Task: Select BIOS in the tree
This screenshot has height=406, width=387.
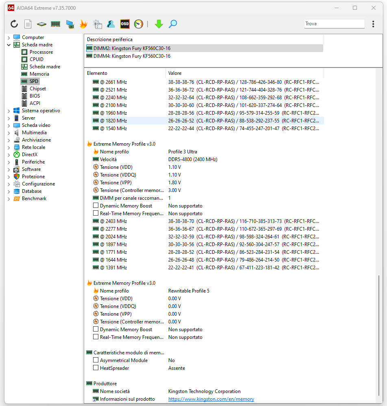Action: point(35,96)
